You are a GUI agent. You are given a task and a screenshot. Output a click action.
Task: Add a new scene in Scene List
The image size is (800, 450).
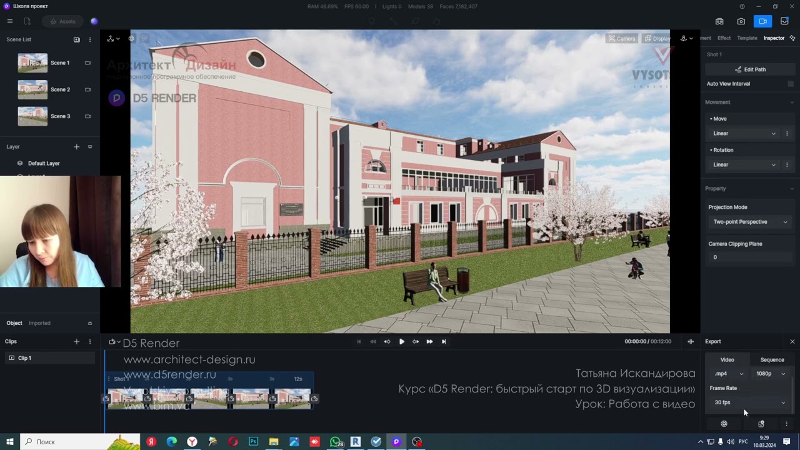pyautogui.click(x=77, y=39)
